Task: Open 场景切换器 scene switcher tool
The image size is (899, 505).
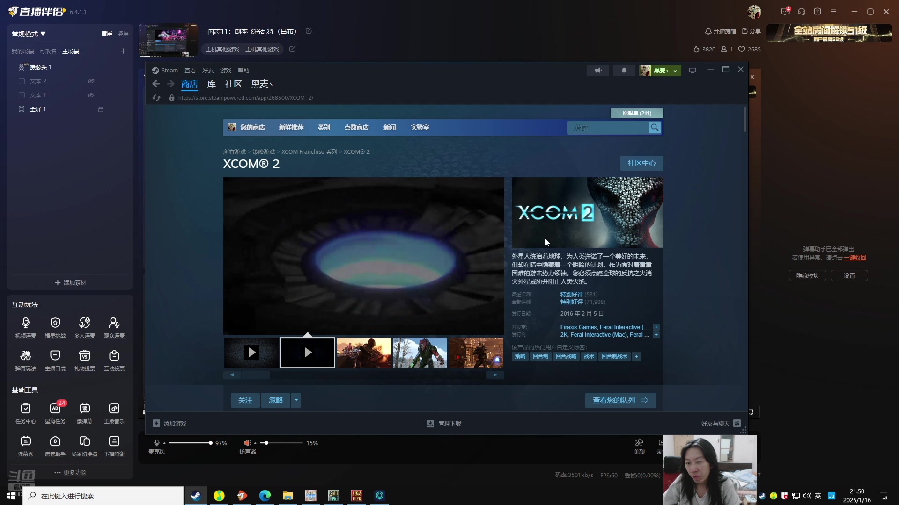Action: tap(85, 446)
